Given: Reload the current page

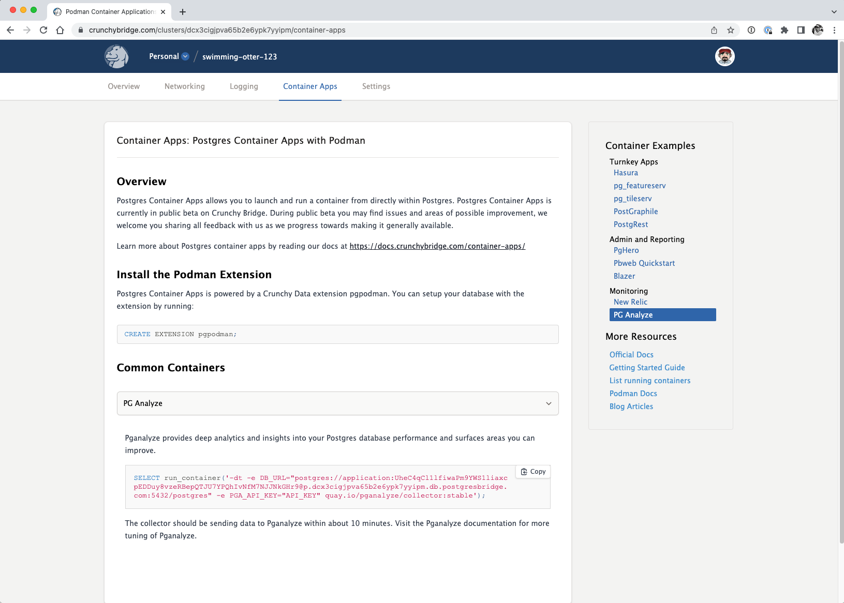Looking at the screenshot, I should pyautogui.click(x=43, y=30).
